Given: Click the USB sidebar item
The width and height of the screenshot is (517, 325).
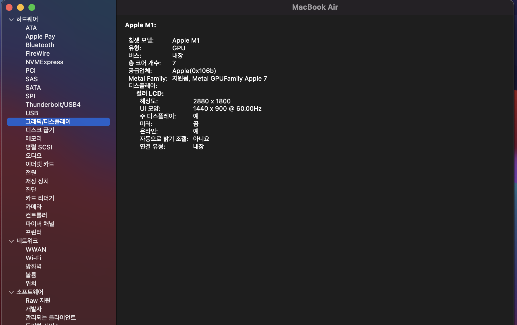Looking at the screenshot, I should tap(32, 113).
